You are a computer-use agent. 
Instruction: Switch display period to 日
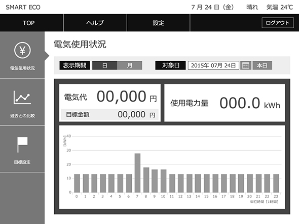coord(105,65)
